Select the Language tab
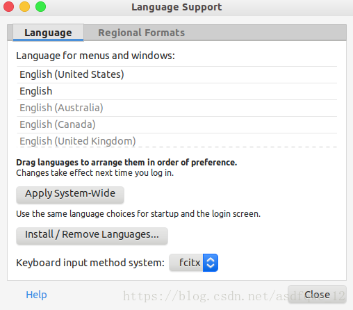353x310 pixels. click(x=48, y=33)
